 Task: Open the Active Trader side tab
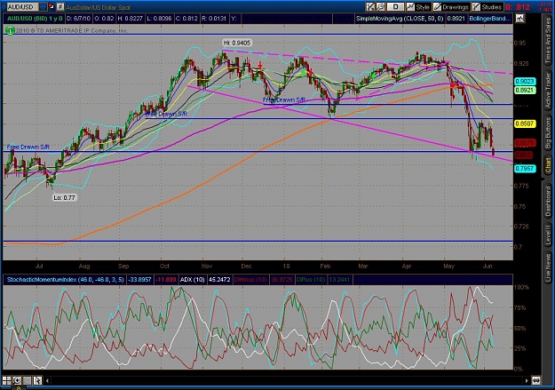coord(548,91)
